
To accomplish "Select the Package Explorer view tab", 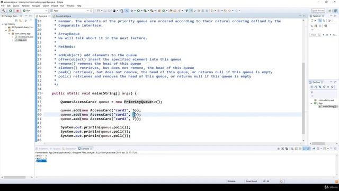I will (x=11, y=16).
